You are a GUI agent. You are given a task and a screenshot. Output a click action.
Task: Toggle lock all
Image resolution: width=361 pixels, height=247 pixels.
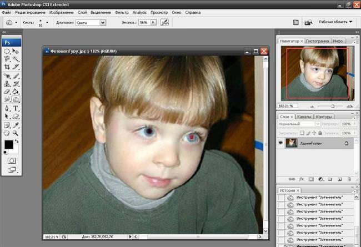pyautogui.click(x=320, y=133)
